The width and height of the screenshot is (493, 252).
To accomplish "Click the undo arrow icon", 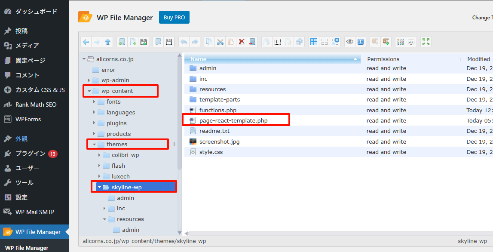I will pos(184,42).
